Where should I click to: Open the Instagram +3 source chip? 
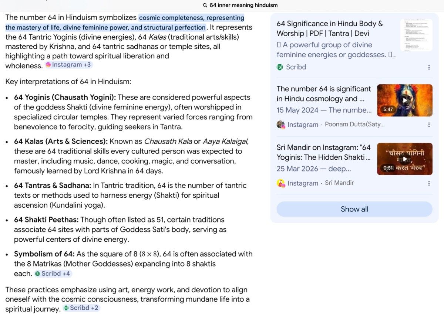click(68, 65)
